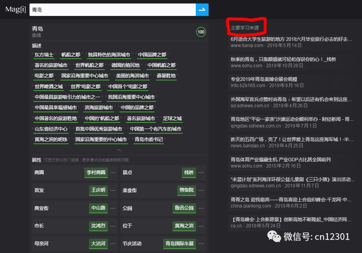The width and height of the screenshot is (362, 253).
Task: Click the 劈柴院 value button
Action: point(186,190)
